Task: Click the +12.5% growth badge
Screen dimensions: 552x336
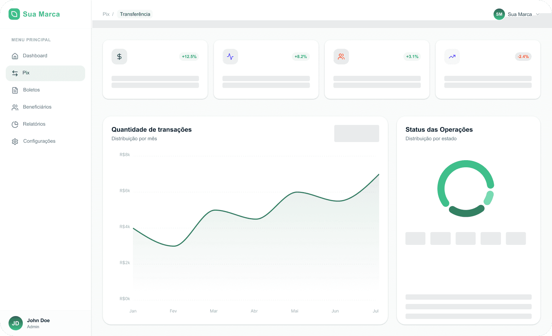Action: 189,56
